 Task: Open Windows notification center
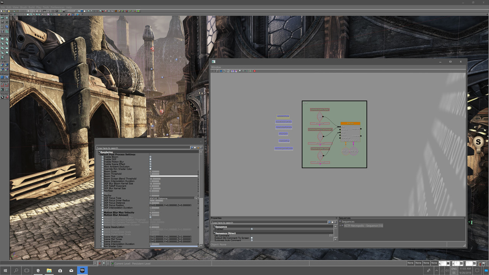click(x=477, y=270)
